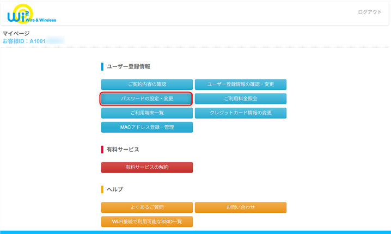Click the ヘルプ section heading
The height and width of the screenshot is (234, 391).
click(114, 189)
